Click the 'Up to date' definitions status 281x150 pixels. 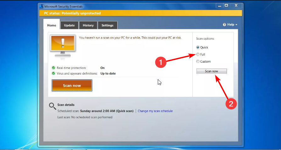click(108, 73)
